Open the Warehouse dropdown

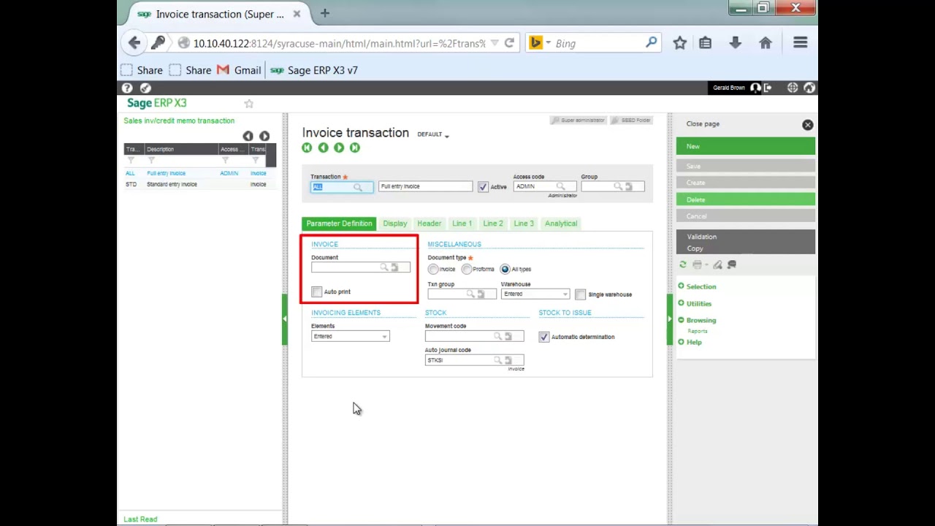pos(535,294)
